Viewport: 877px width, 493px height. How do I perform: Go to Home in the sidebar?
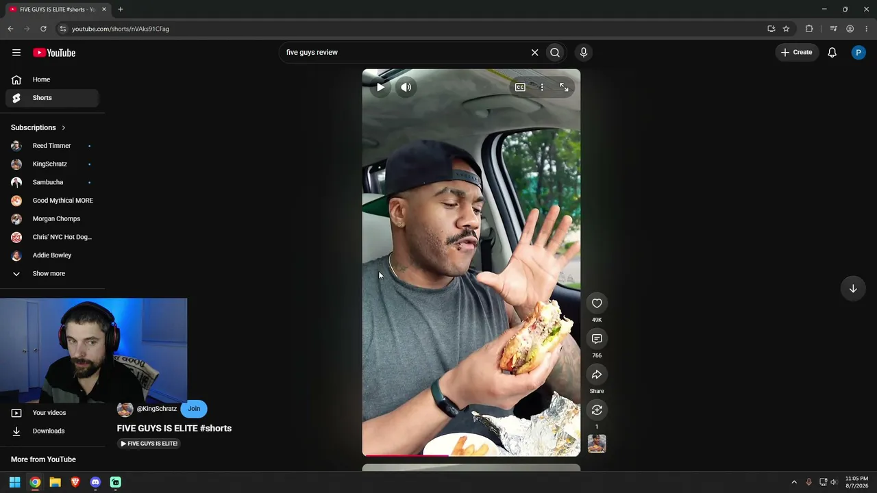coord(52,79)
